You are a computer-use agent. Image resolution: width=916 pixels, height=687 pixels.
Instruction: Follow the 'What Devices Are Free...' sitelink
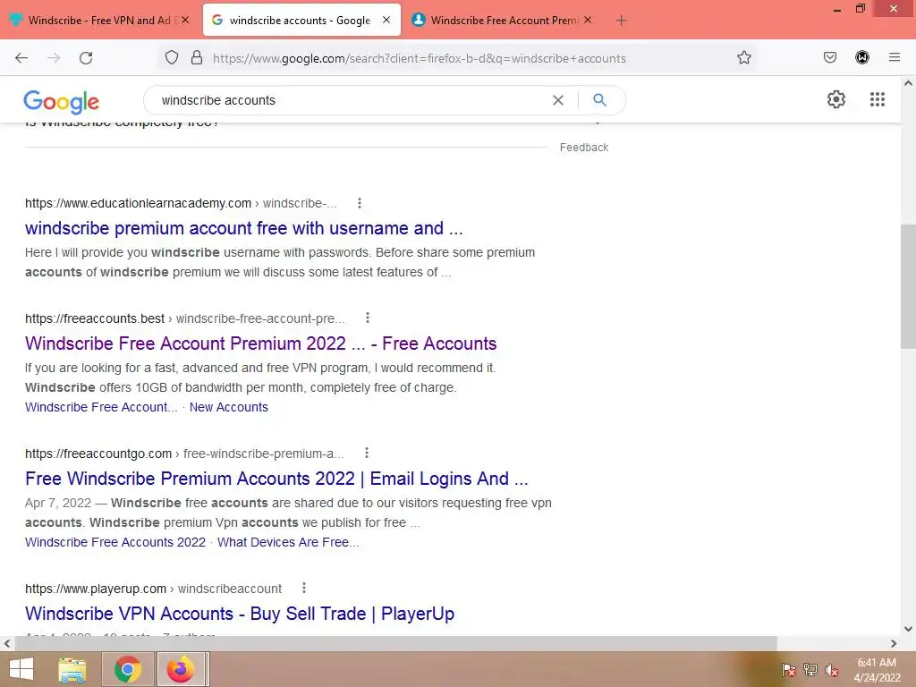point(288,542)
